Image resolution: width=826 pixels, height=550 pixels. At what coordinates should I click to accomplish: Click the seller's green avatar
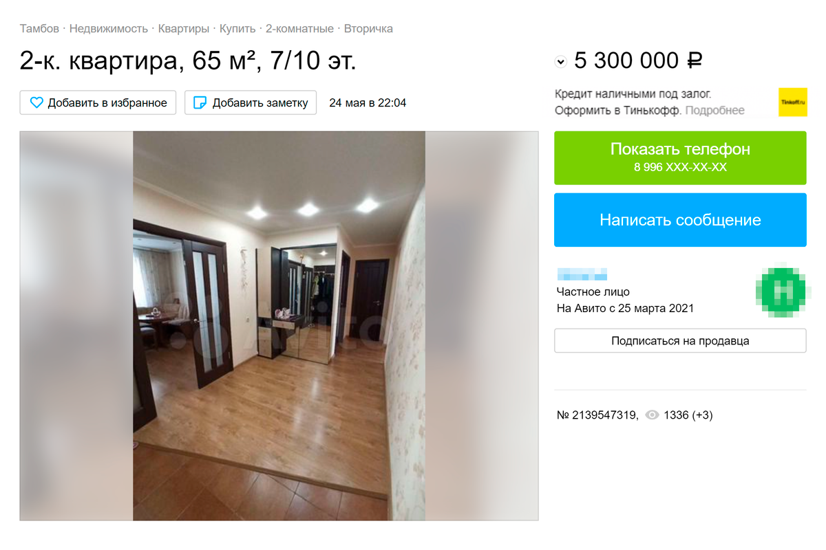coord(782,291)
